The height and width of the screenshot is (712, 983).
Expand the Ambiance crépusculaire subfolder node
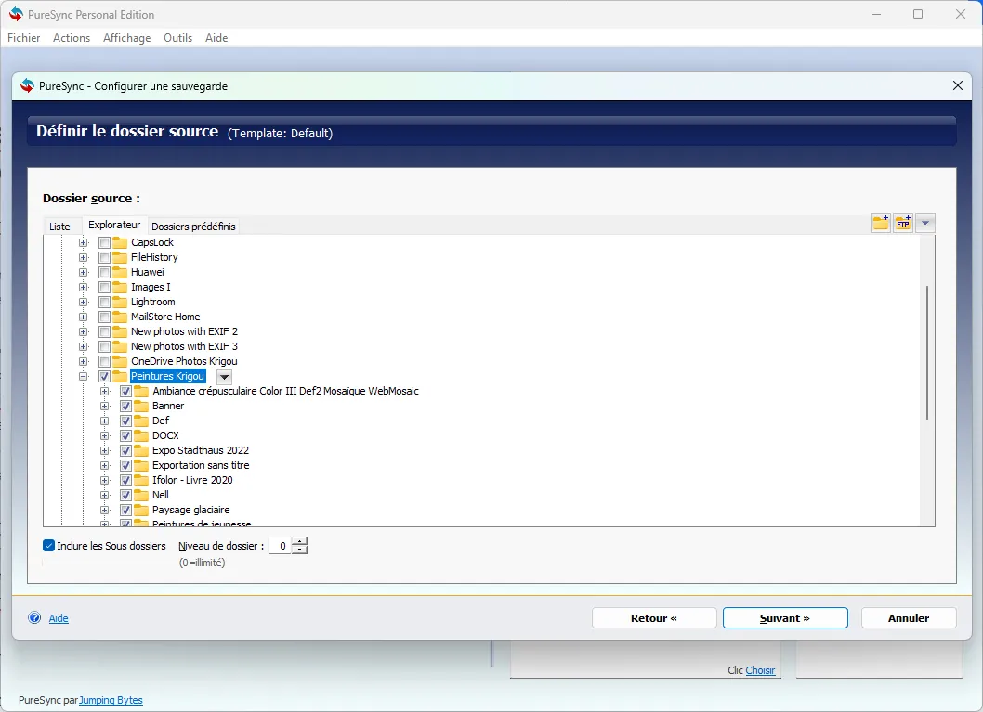[105, 392]
